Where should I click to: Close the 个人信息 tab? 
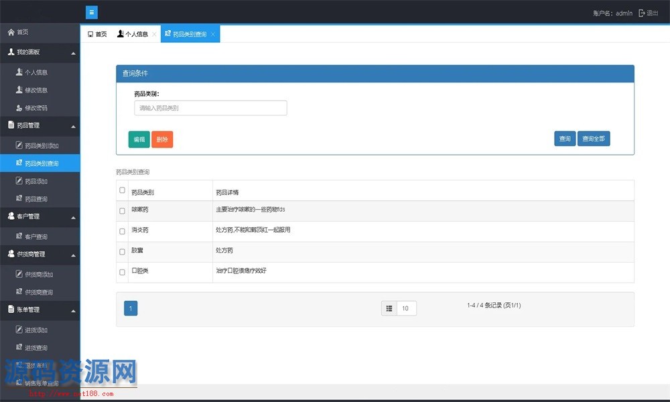click(x=154, y=34)
